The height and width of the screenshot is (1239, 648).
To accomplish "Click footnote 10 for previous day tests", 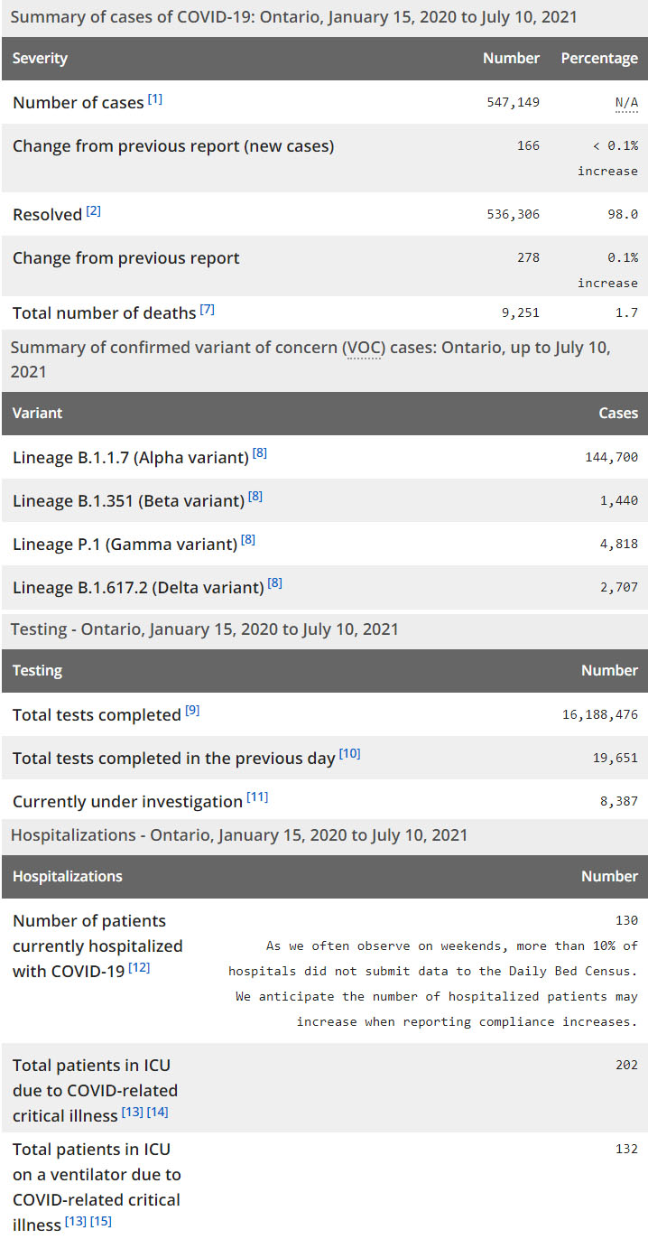I will 349,754.
